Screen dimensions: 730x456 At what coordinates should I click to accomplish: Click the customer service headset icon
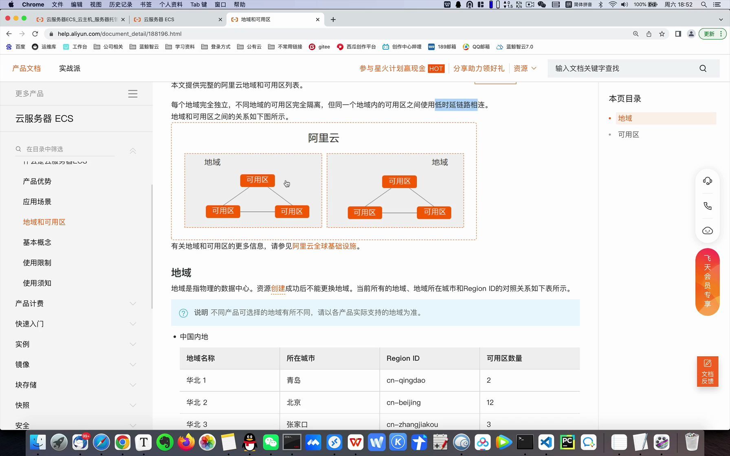708,181
